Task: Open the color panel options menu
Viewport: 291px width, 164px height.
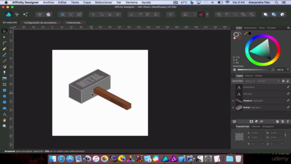Action: click(288, 28)
